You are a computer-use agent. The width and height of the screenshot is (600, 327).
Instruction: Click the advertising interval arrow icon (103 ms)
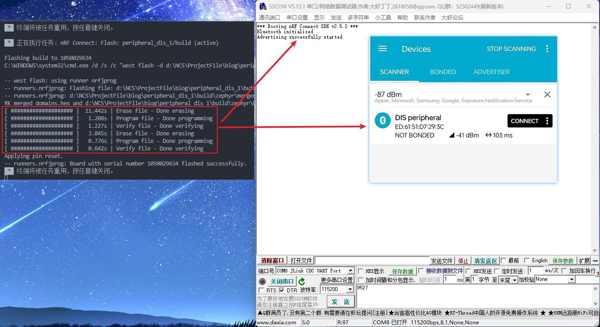[489, 135]
